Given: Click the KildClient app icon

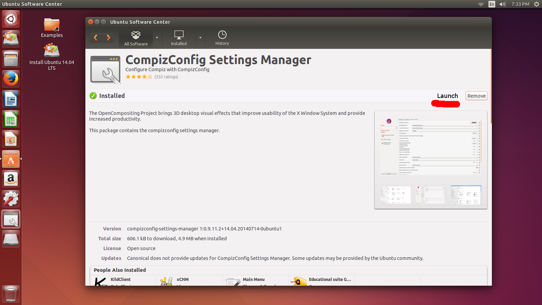Looking at the screenshot, I should (101, 282).
